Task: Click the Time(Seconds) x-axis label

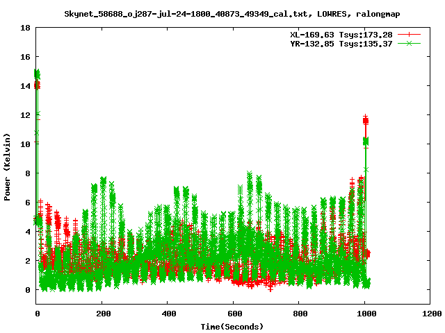Action: pos(232,327)
